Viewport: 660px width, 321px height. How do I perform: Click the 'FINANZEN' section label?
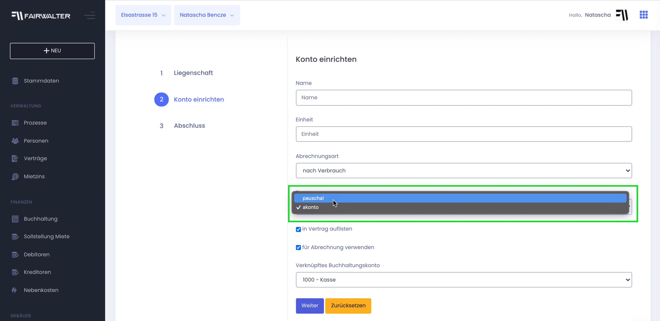point(21,202)
